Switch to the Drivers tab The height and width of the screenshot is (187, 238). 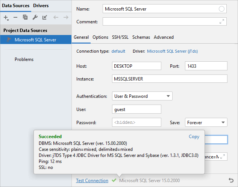tap(41, 6)
